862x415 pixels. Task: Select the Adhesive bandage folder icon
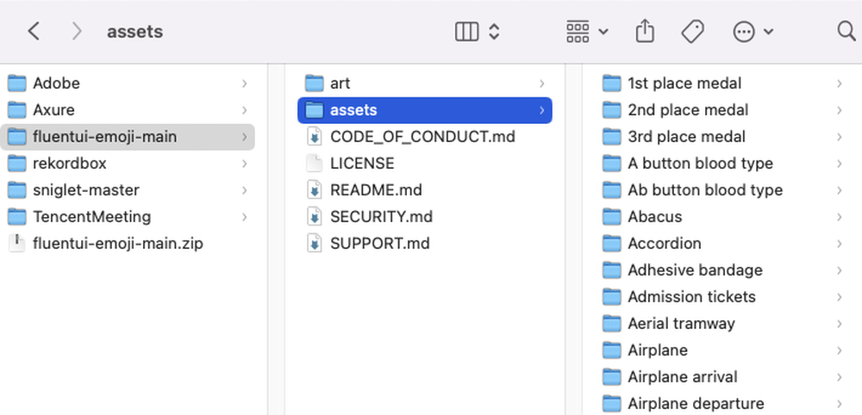coord(612,270)
